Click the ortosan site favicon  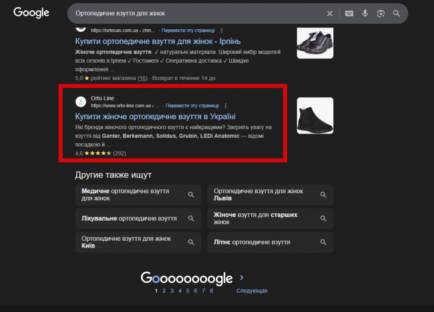pyautogui.click(x=81, y=29)
